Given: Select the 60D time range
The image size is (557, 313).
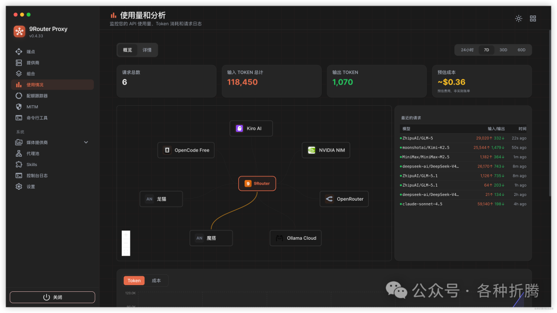Looking at the screenshot, I should tap(521, 50).
